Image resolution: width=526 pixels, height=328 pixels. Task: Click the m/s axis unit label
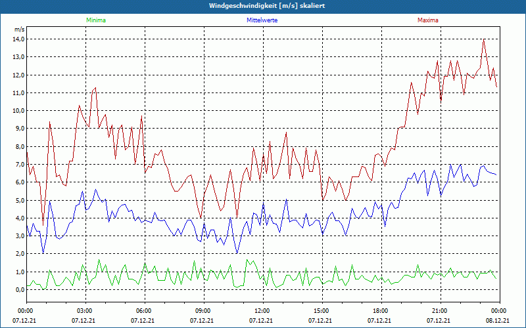20,30
